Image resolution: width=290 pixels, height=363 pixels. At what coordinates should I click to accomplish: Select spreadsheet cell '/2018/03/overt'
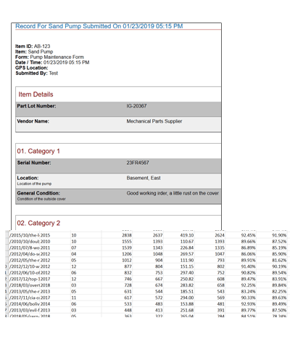pos(25,285)
